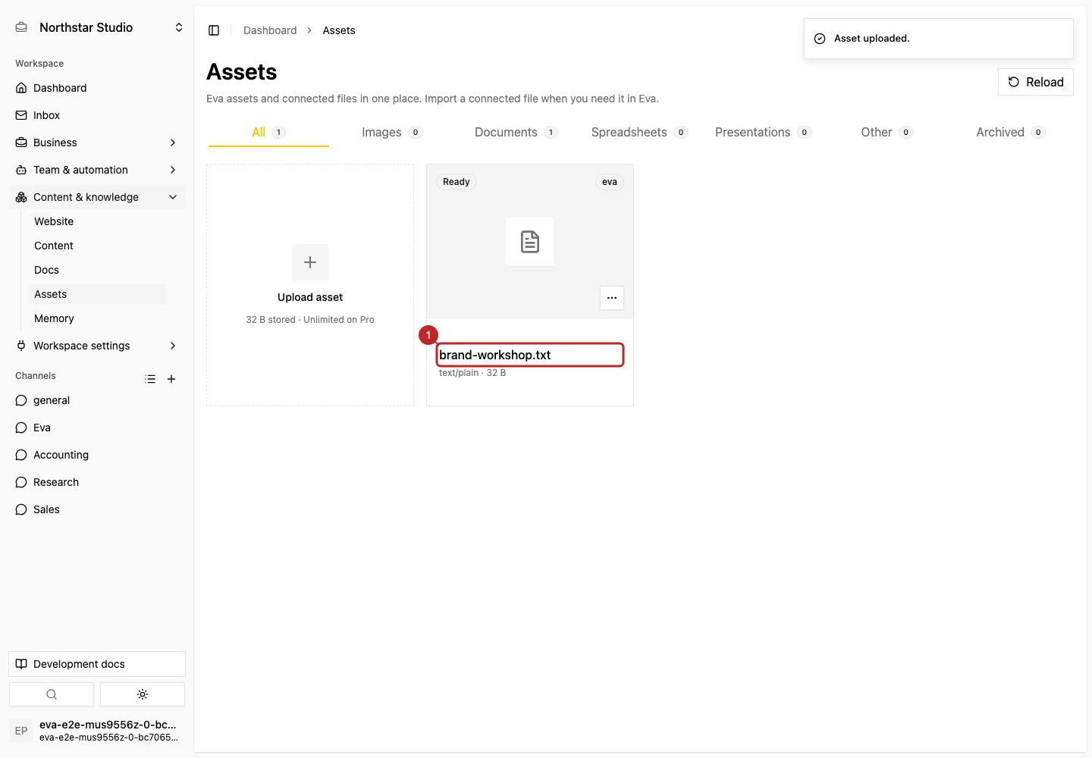The image size is (1092, 758).
Task: Open the Research channel
Action: pyautogui.click(x=97, y=482)
